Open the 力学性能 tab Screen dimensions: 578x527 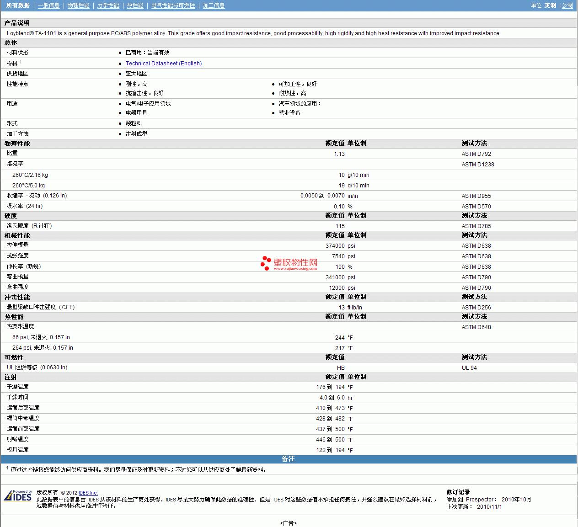click(x=108, y=5)
